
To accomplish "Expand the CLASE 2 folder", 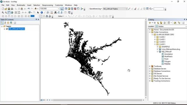I will (x=155, y=37).
